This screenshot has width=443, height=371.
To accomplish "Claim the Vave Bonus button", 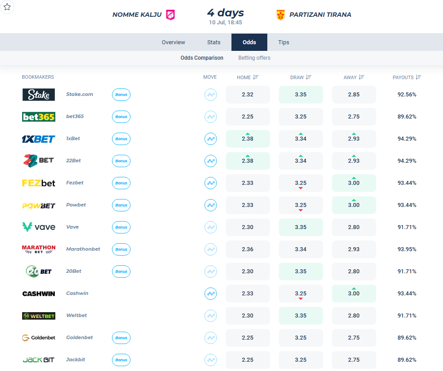I will 121,227.
